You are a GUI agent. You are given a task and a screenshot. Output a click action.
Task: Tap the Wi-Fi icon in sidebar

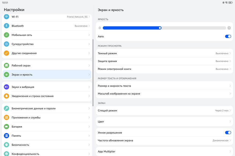point(6,17)
